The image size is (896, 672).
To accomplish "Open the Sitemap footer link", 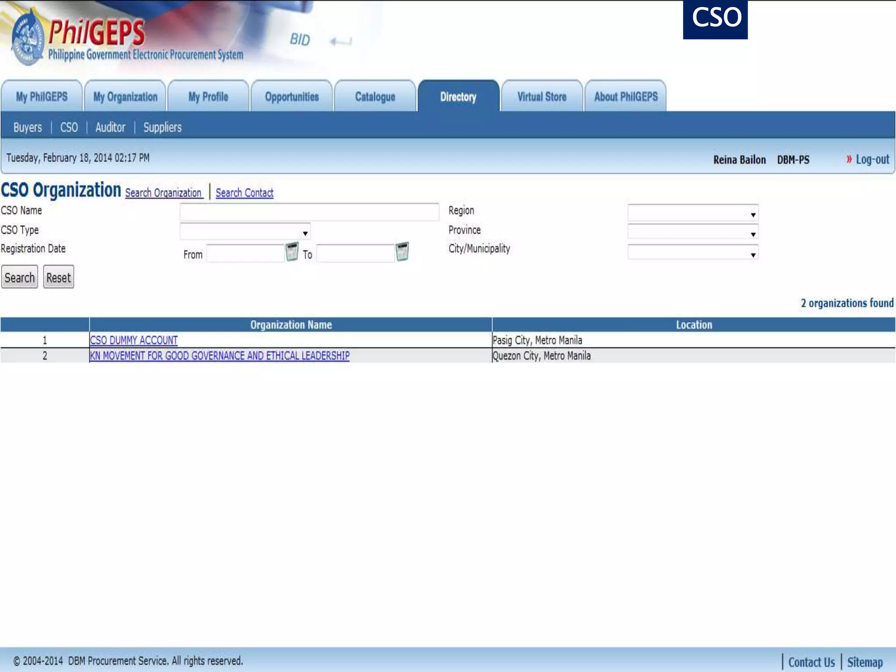I will [x=864, y=662].
